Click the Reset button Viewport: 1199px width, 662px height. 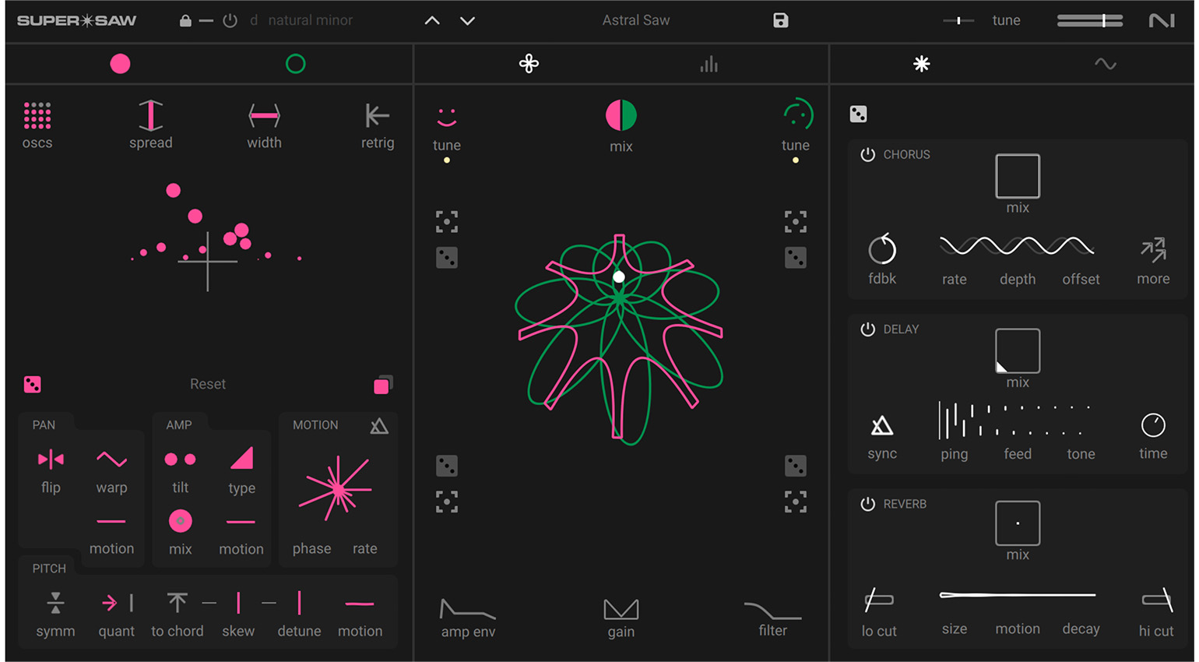[208, 384]
